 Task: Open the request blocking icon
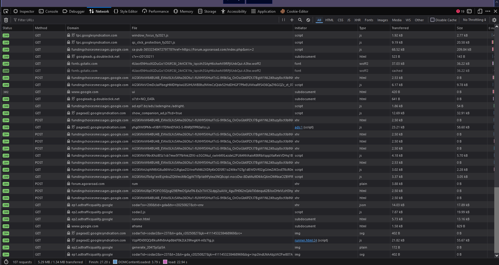tap(308, 20)
